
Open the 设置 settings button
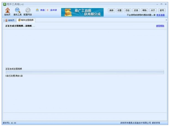click(119, 10)
